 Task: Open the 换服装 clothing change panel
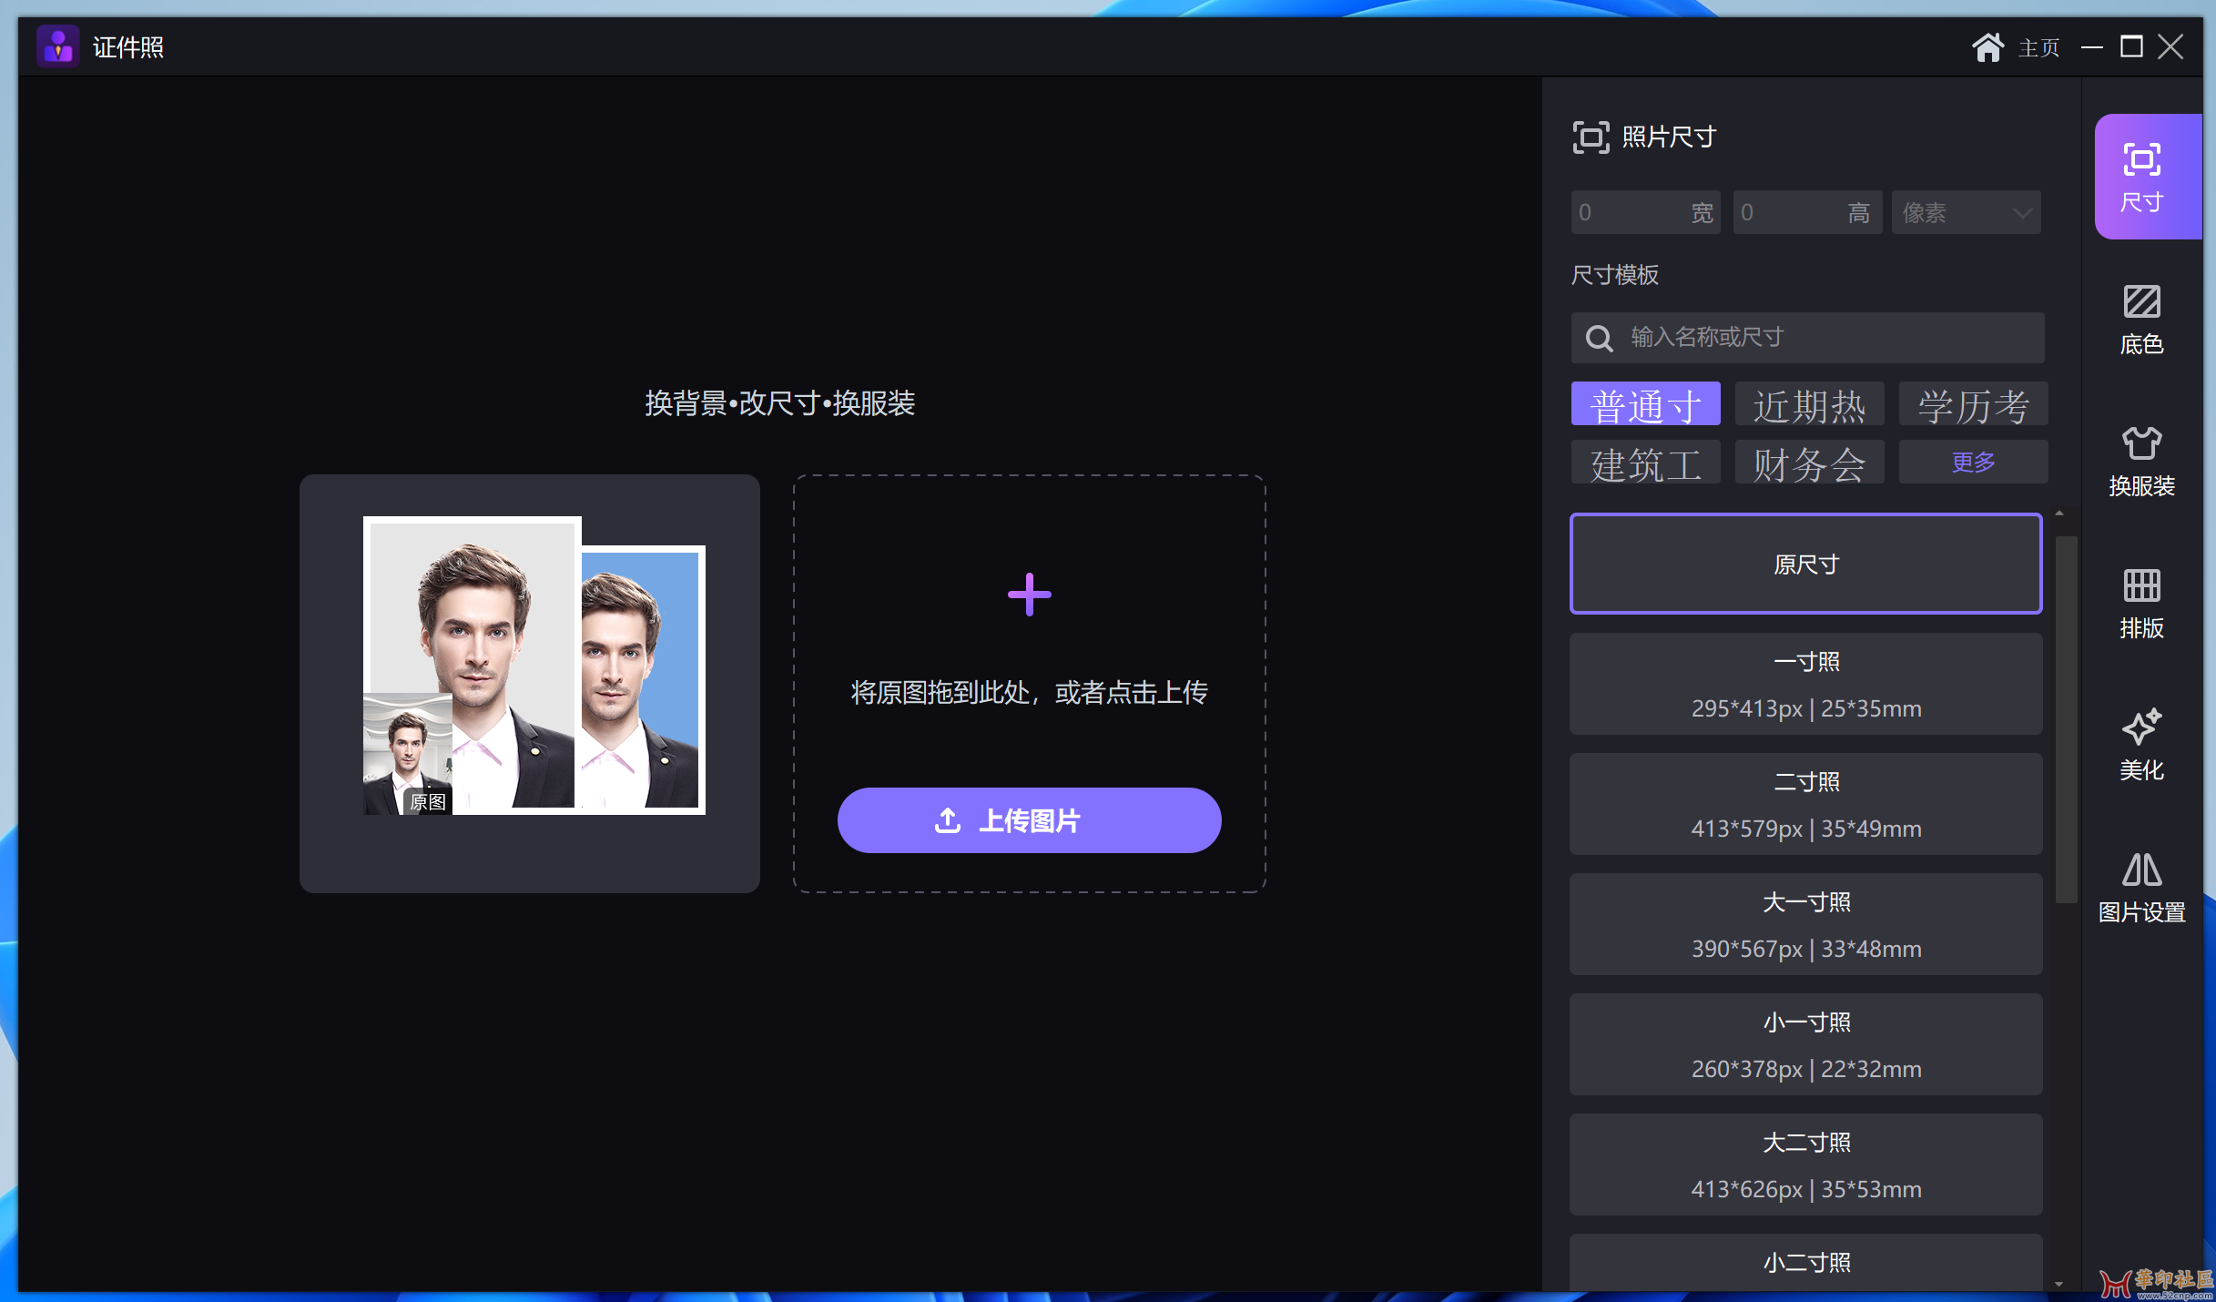click(x=2140, y=461)
